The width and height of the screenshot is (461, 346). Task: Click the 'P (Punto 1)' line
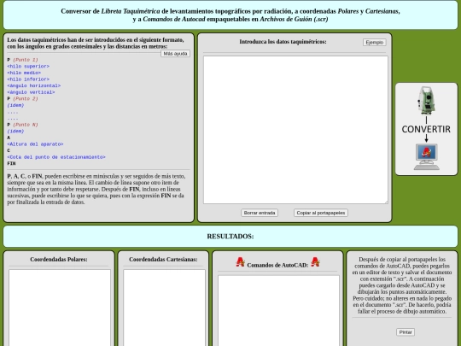pyautogui.click(x=23, y=60)
